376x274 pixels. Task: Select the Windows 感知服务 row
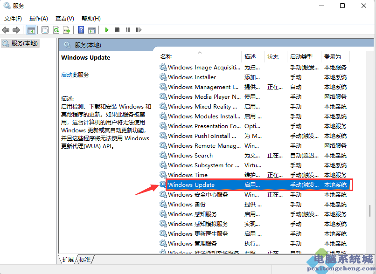coord(254,214)
